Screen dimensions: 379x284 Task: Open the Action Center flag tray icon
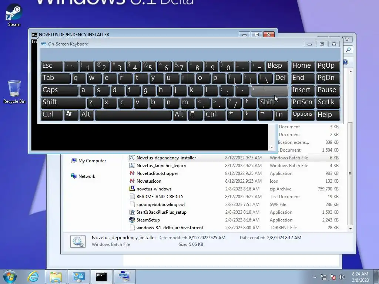point(333,277)
